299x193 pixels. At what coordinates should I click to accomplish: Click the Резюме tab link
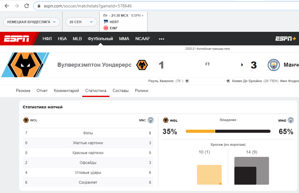23,90
